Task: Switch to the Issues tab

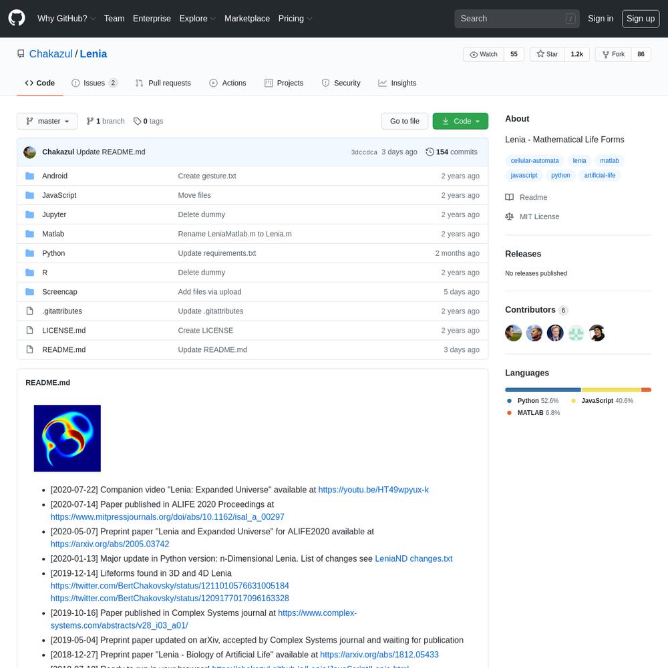Action: (x=94, y=83)
